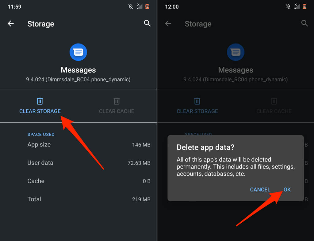Select the Total 219 MB row
This screenshot has height=241, width=314.
89,199
